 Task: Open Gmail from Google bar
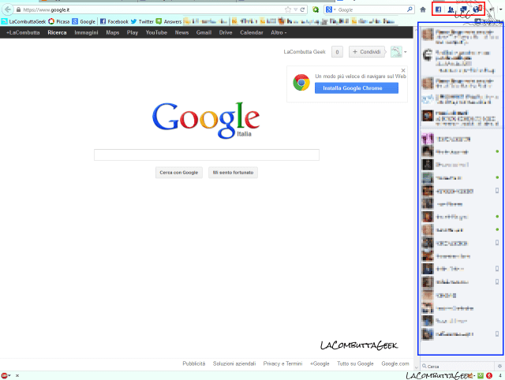(204, 32)
